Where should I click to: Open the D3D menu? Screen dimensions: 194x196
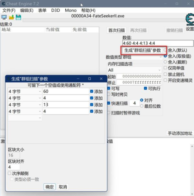(x=56, y=11)
